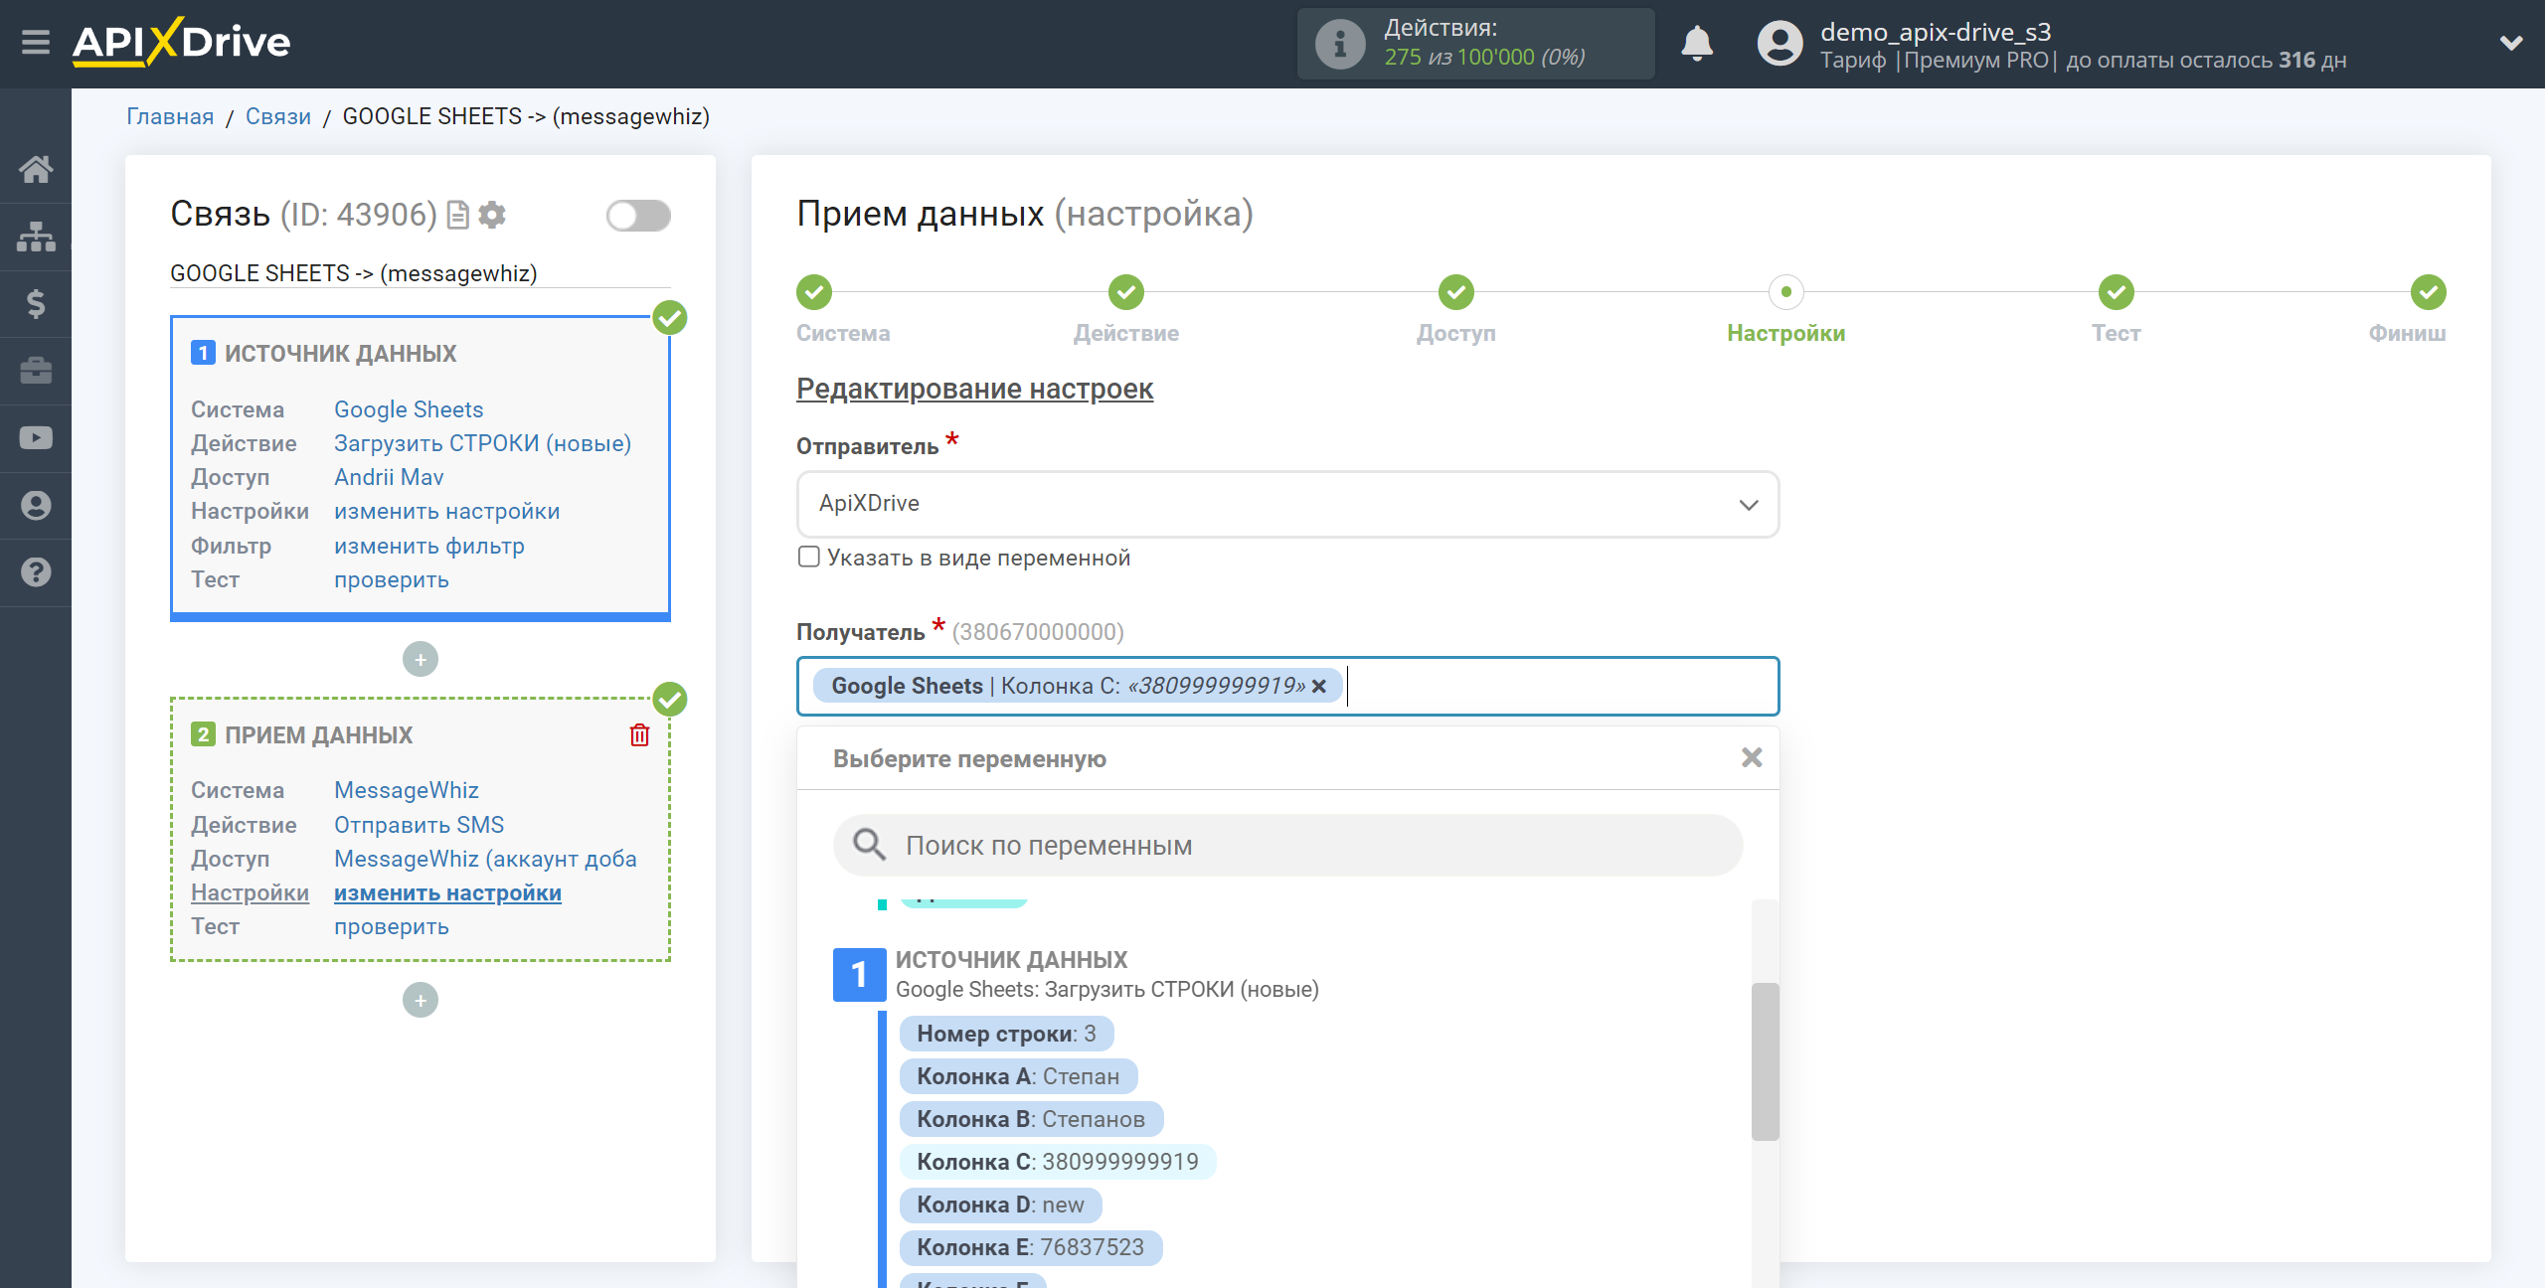Open connection settings gear icon

pyautogui.click(x=492, y=215)
